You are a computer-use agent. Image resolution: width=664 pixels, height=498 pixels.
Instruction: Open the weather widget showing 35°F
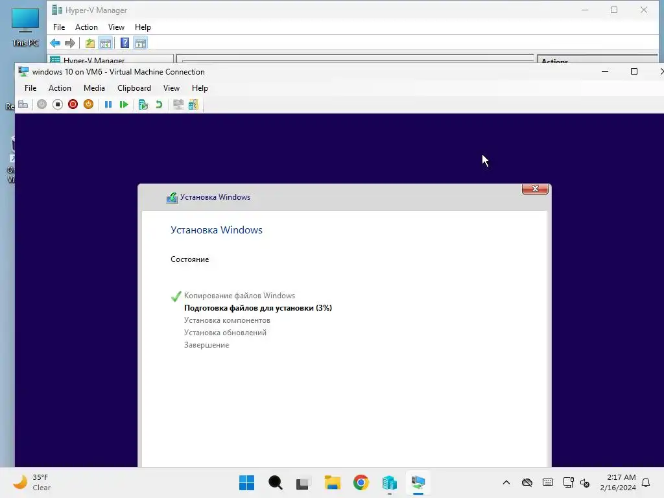[31, 482]
